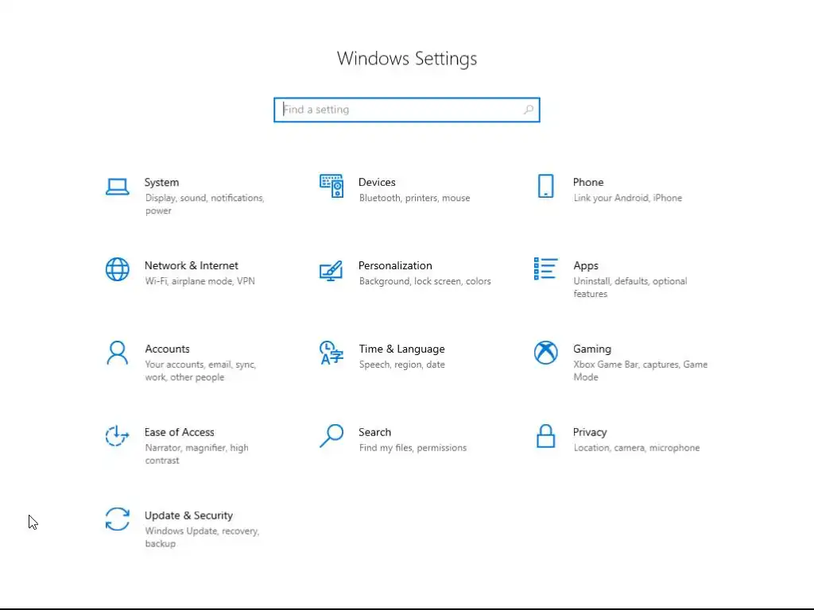Click 'Display, sound, notifications, power' description
The width and height of the screenshot is (814, 610).
point(204,204)
